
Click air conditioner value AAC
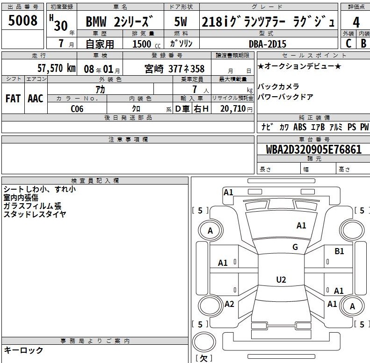(36, 99)
